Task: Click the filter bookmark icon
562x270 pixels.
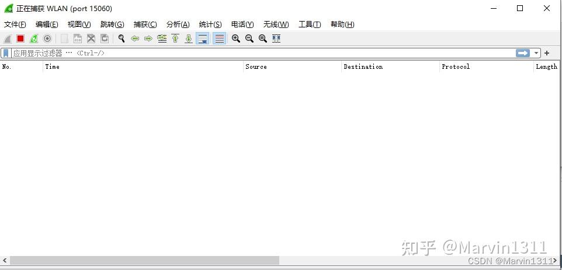Action: tap(6, 53)
